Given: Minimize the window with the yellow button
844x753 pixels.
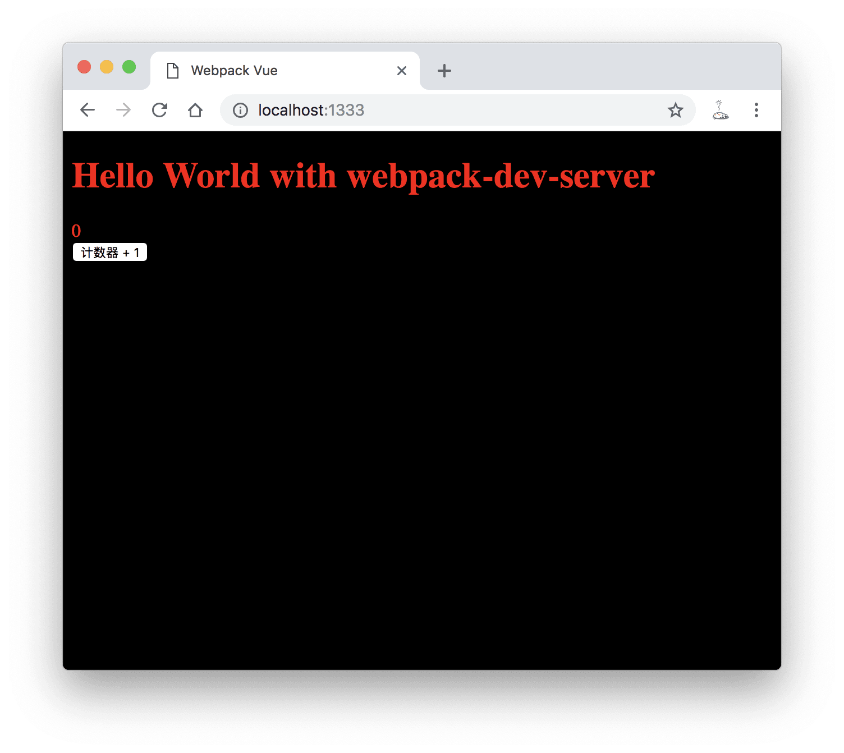Looking at the screenshot, I should pos(107,67).
